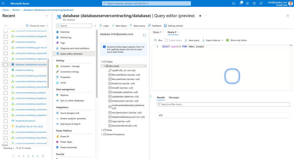Toggle the Cancel query checkbox

tap(166, 40)
